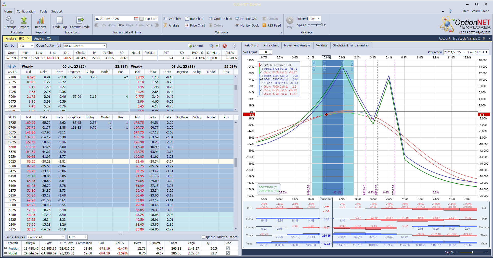Viewport: 493px width, 258px height.
Task: Expand the Position row in analysis
Action: coord(6,248)
